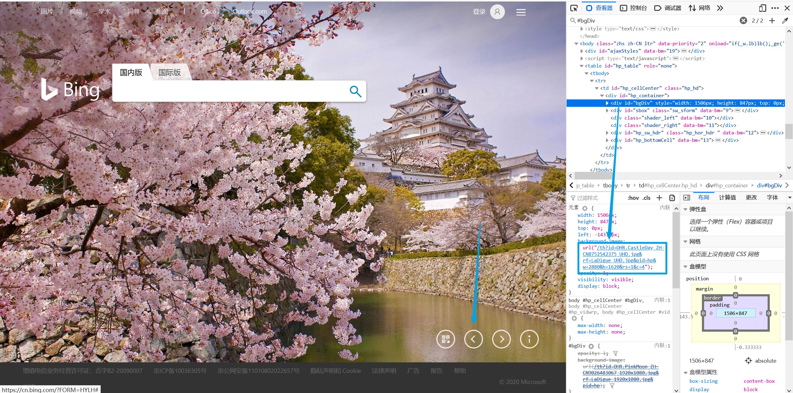Collapse the hp_container div node

pos(602,96)
